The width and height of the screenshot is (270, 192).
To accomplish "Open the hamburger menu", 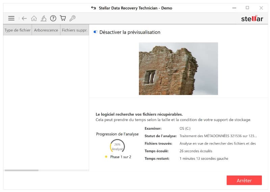I will point(11,19).
